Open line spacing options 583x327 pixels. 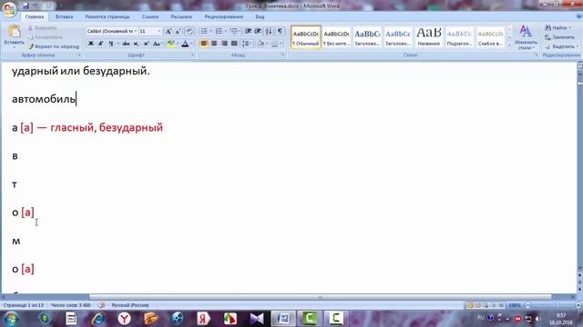[x=247, y=44]
